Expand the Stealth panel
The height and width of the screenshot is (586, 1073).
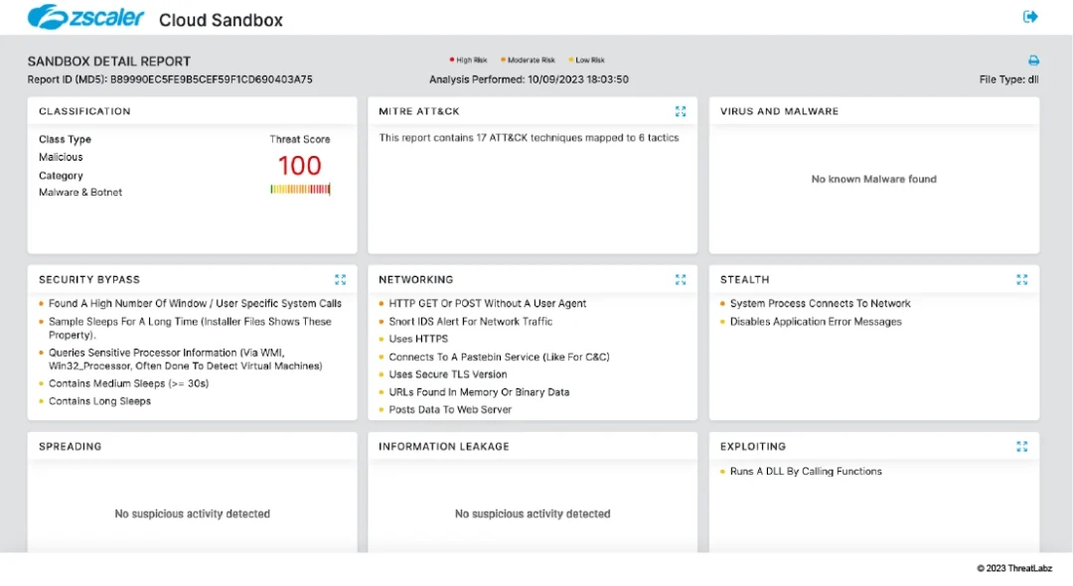tap(1021, 280)
